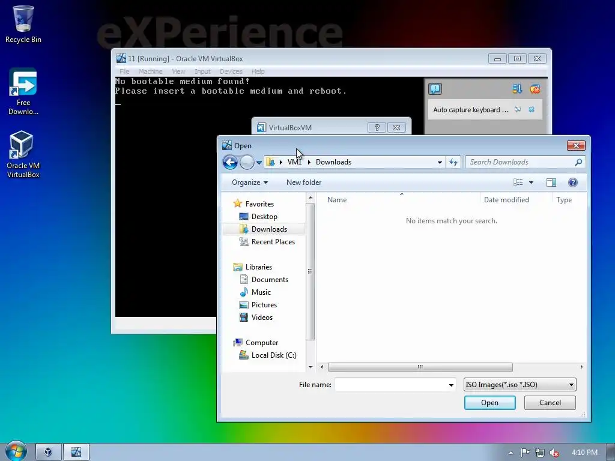Click the Windows Start orb
This screenshot has height=461, width=615.
point(16,451)
